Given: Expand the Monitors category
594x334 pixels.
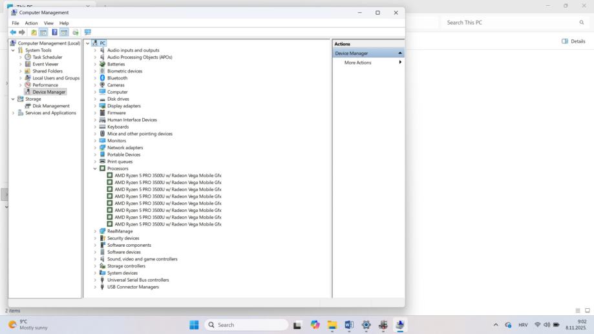Looking at the screenshot, I should tap(95, 140).
